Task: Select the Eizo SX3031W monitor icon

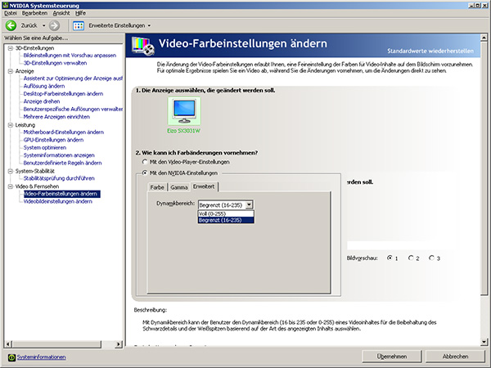Action: 183,110
